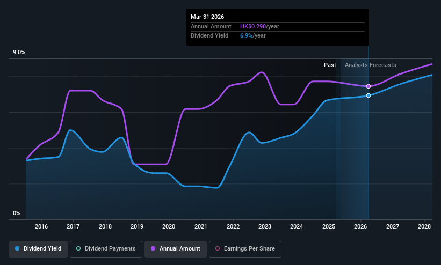
Task: Click the 2028 x-axis label
Action: coord(424,226)
